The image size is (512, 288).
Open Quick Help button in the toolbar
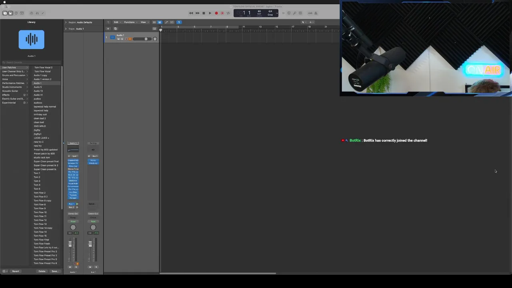[x=16, y=13]
